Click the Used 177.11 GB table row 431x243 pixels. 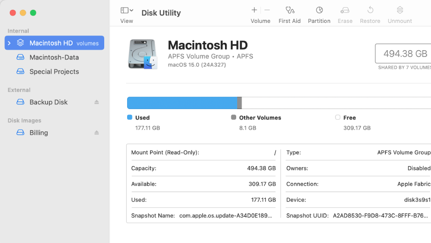point(204,200)
